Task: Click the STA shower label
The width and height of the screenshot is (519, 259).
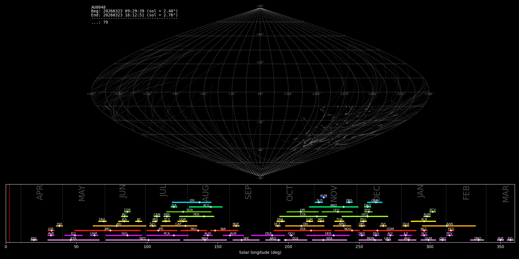Action: pos(302,229)
